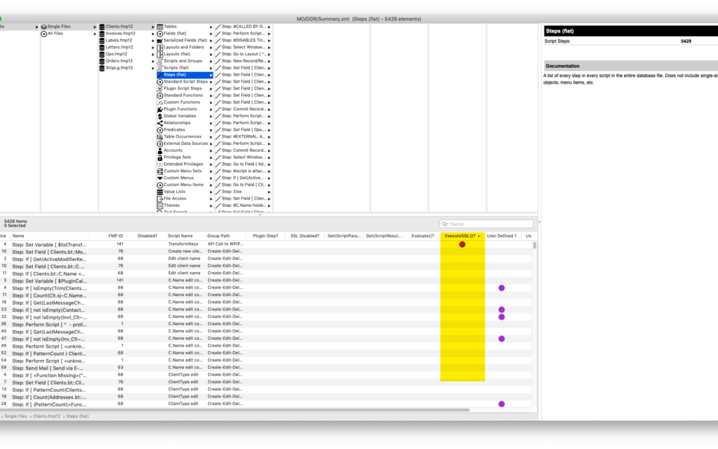Click Single Files in the bottom breadcrumb

click(16, 416)
